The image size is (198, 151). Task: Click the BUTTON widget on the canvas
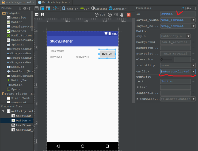[107, 54]
